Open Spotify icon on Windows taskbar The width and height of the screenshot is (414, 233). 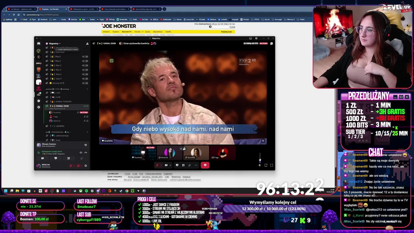point(86,191)
